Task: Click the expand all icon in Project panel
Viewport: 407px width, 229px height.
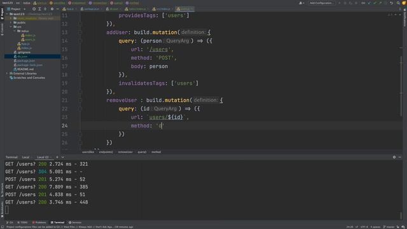Action: pyautogui.click(x=39, y=9)
